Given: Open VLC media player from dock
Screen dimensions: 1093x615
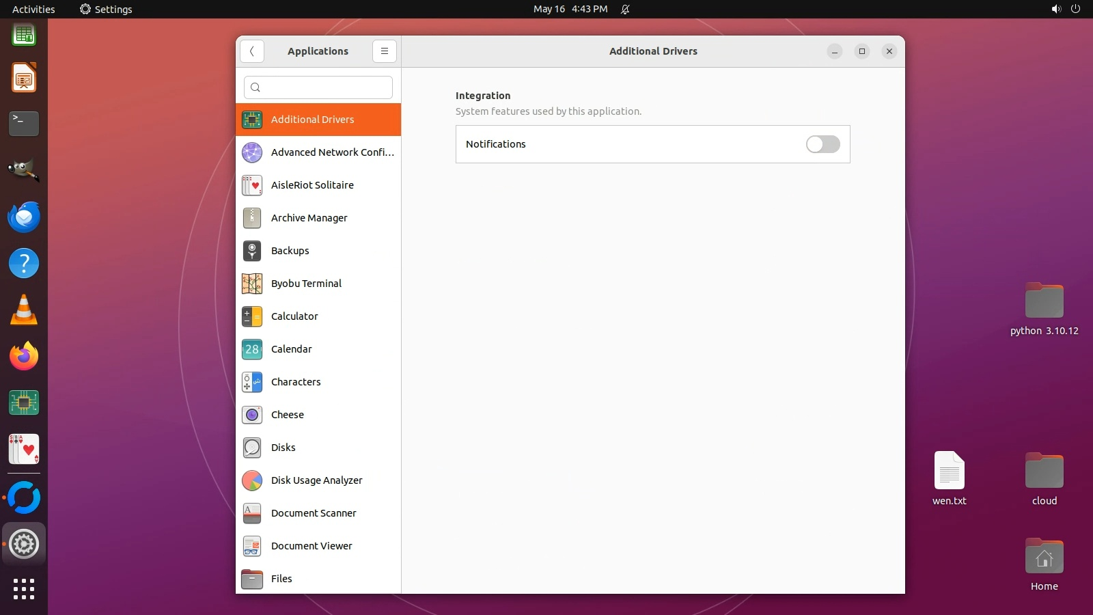Looking at the screenshot, I should tap(24, 310).
